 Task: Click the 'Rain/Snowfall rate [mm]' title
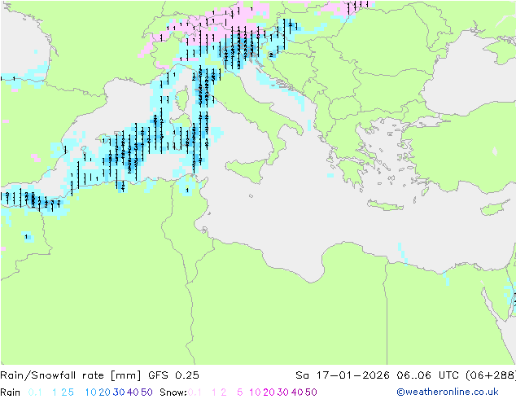tap(71, 375)
